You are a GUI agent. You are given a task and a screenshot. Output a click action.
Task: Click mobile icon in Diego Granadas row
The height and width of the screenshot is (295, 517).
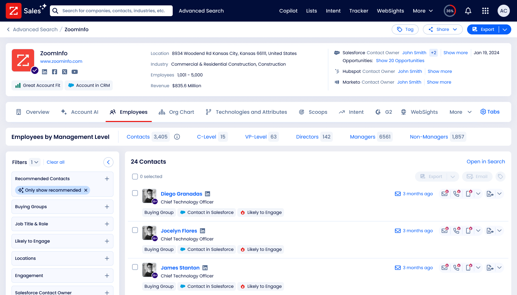tap(469, 193)
